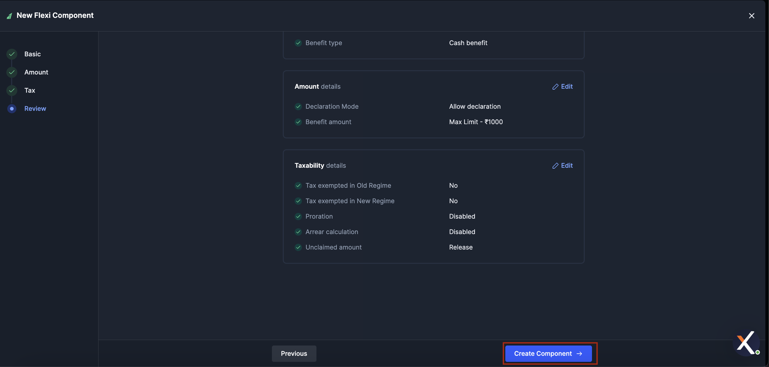Click the 'Arrear calculation' label
The width and height of the screenshot is (769, 367).
pyautogui.click(x=332, y=232)
